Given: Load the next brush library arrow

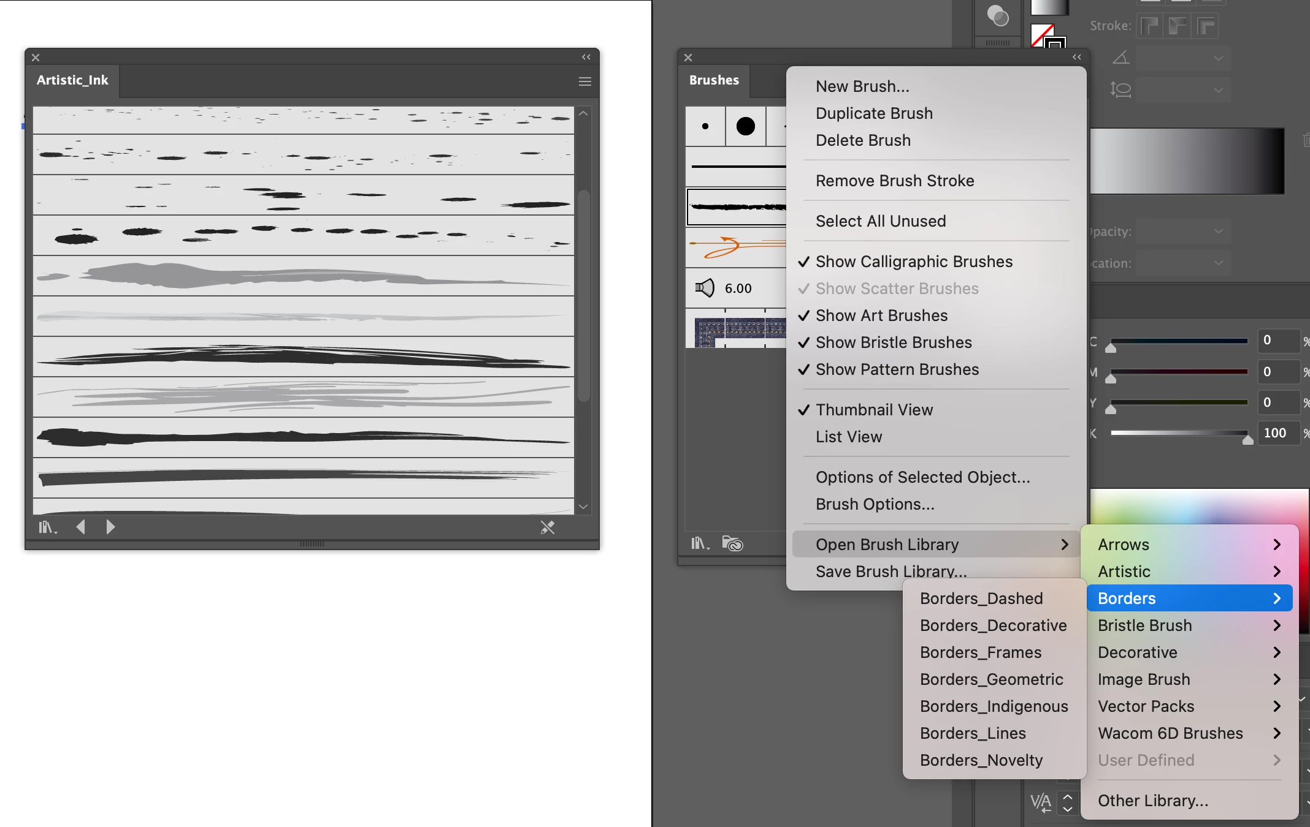Looking at the screenshot, I should pos(110,527).
